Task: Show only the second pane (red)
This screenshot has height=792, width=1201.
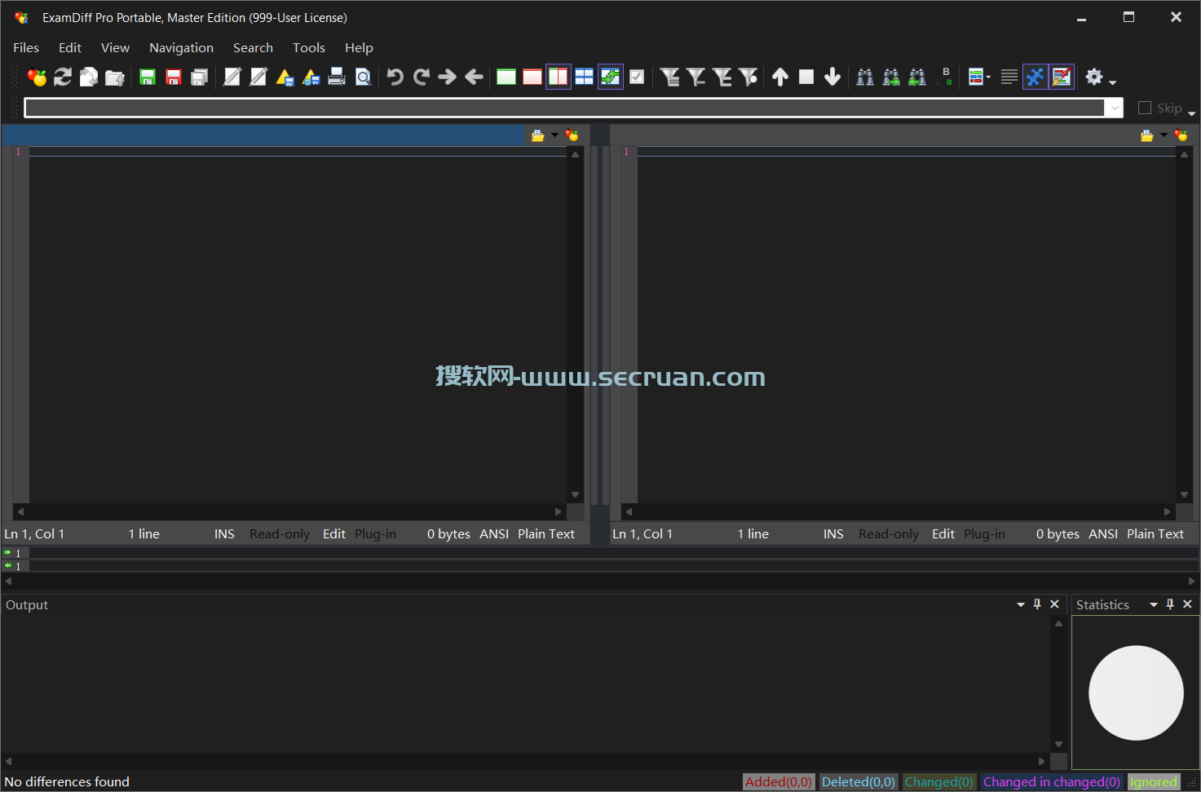Action: coord(532,77)
